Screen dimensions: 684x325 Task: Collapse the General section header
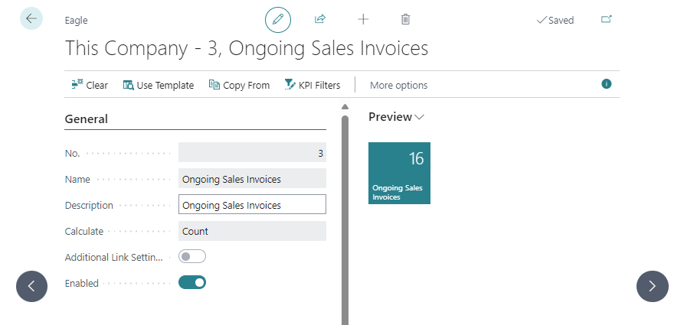[87, 119]
